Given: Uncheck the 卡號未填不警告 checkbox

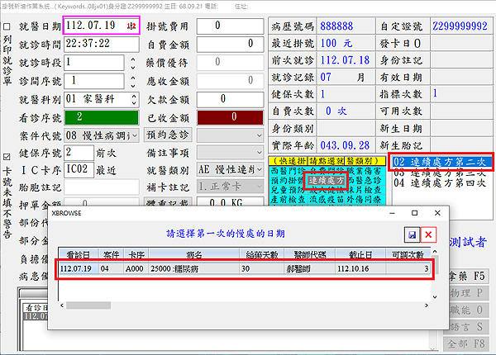Looking at the screenshot, I should (7, 157).
